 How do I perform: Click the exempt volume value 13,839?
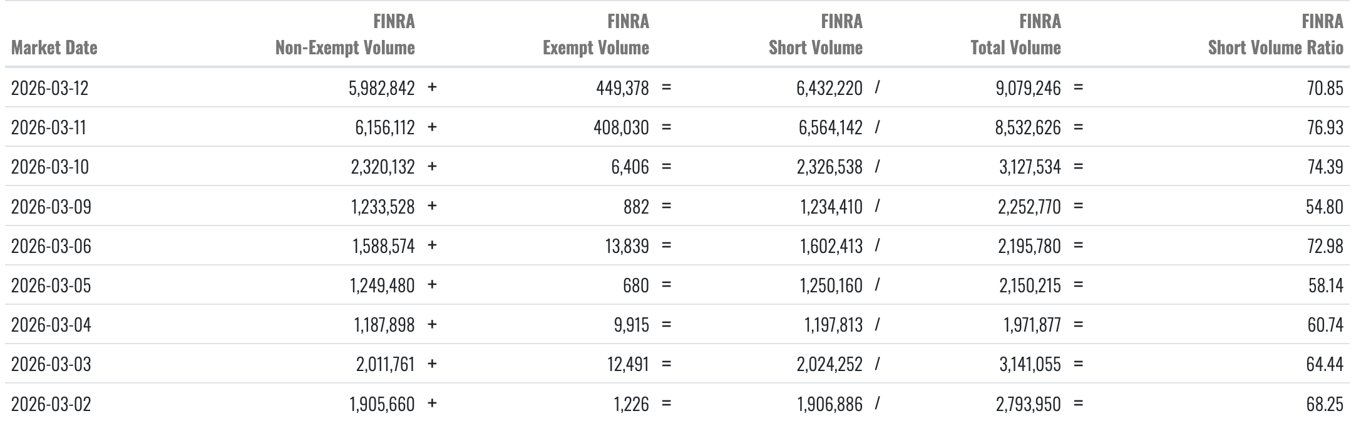click(627, 246)
